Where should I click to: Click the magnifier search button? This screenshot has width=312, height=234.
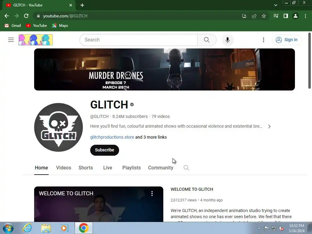(207, 40)
